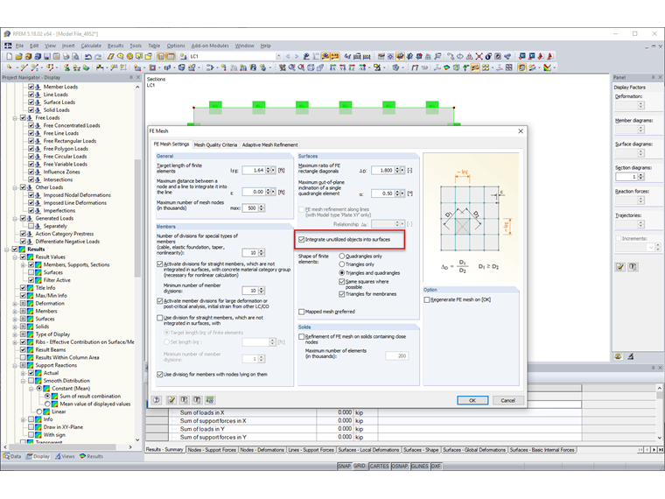The width and height of the screenshot is (665, 499).
Task: Collapse the Smooth Distribution tree node
Action: coord(23,381)
